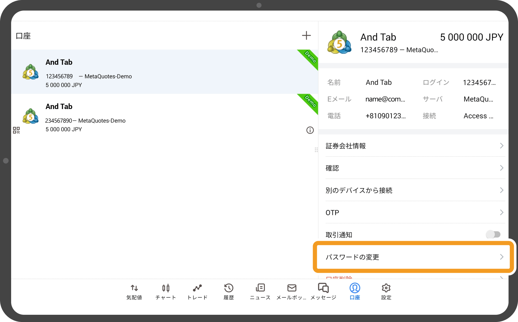Screen dimensions: 518x322
Task: Tap the info icon on account 234567890
Action: coord(310,130)
